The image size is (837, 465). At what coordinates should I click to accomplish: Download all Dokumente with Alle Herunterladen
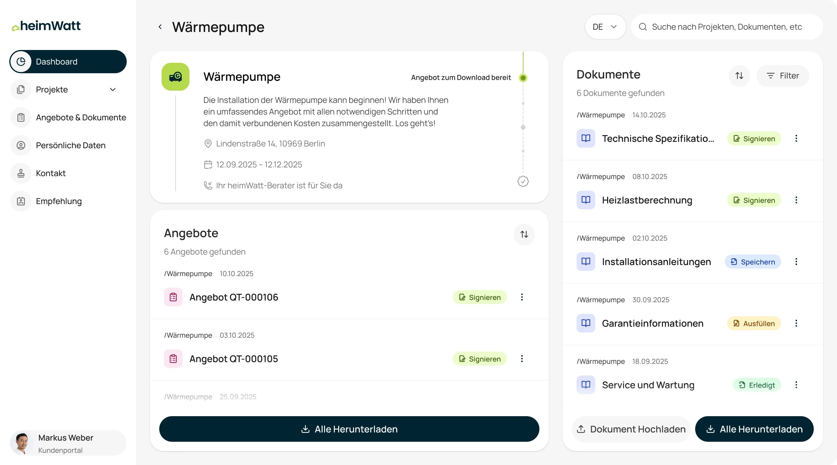[x=754, y=429]
